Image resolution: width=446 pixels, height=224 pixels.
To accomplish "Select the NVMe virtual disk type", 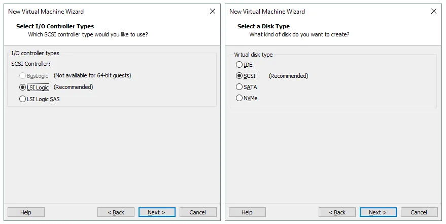I will pos(239,98).
